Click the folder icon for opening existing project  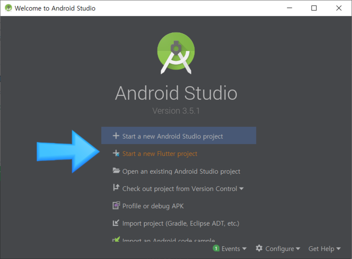pos(116,171)
